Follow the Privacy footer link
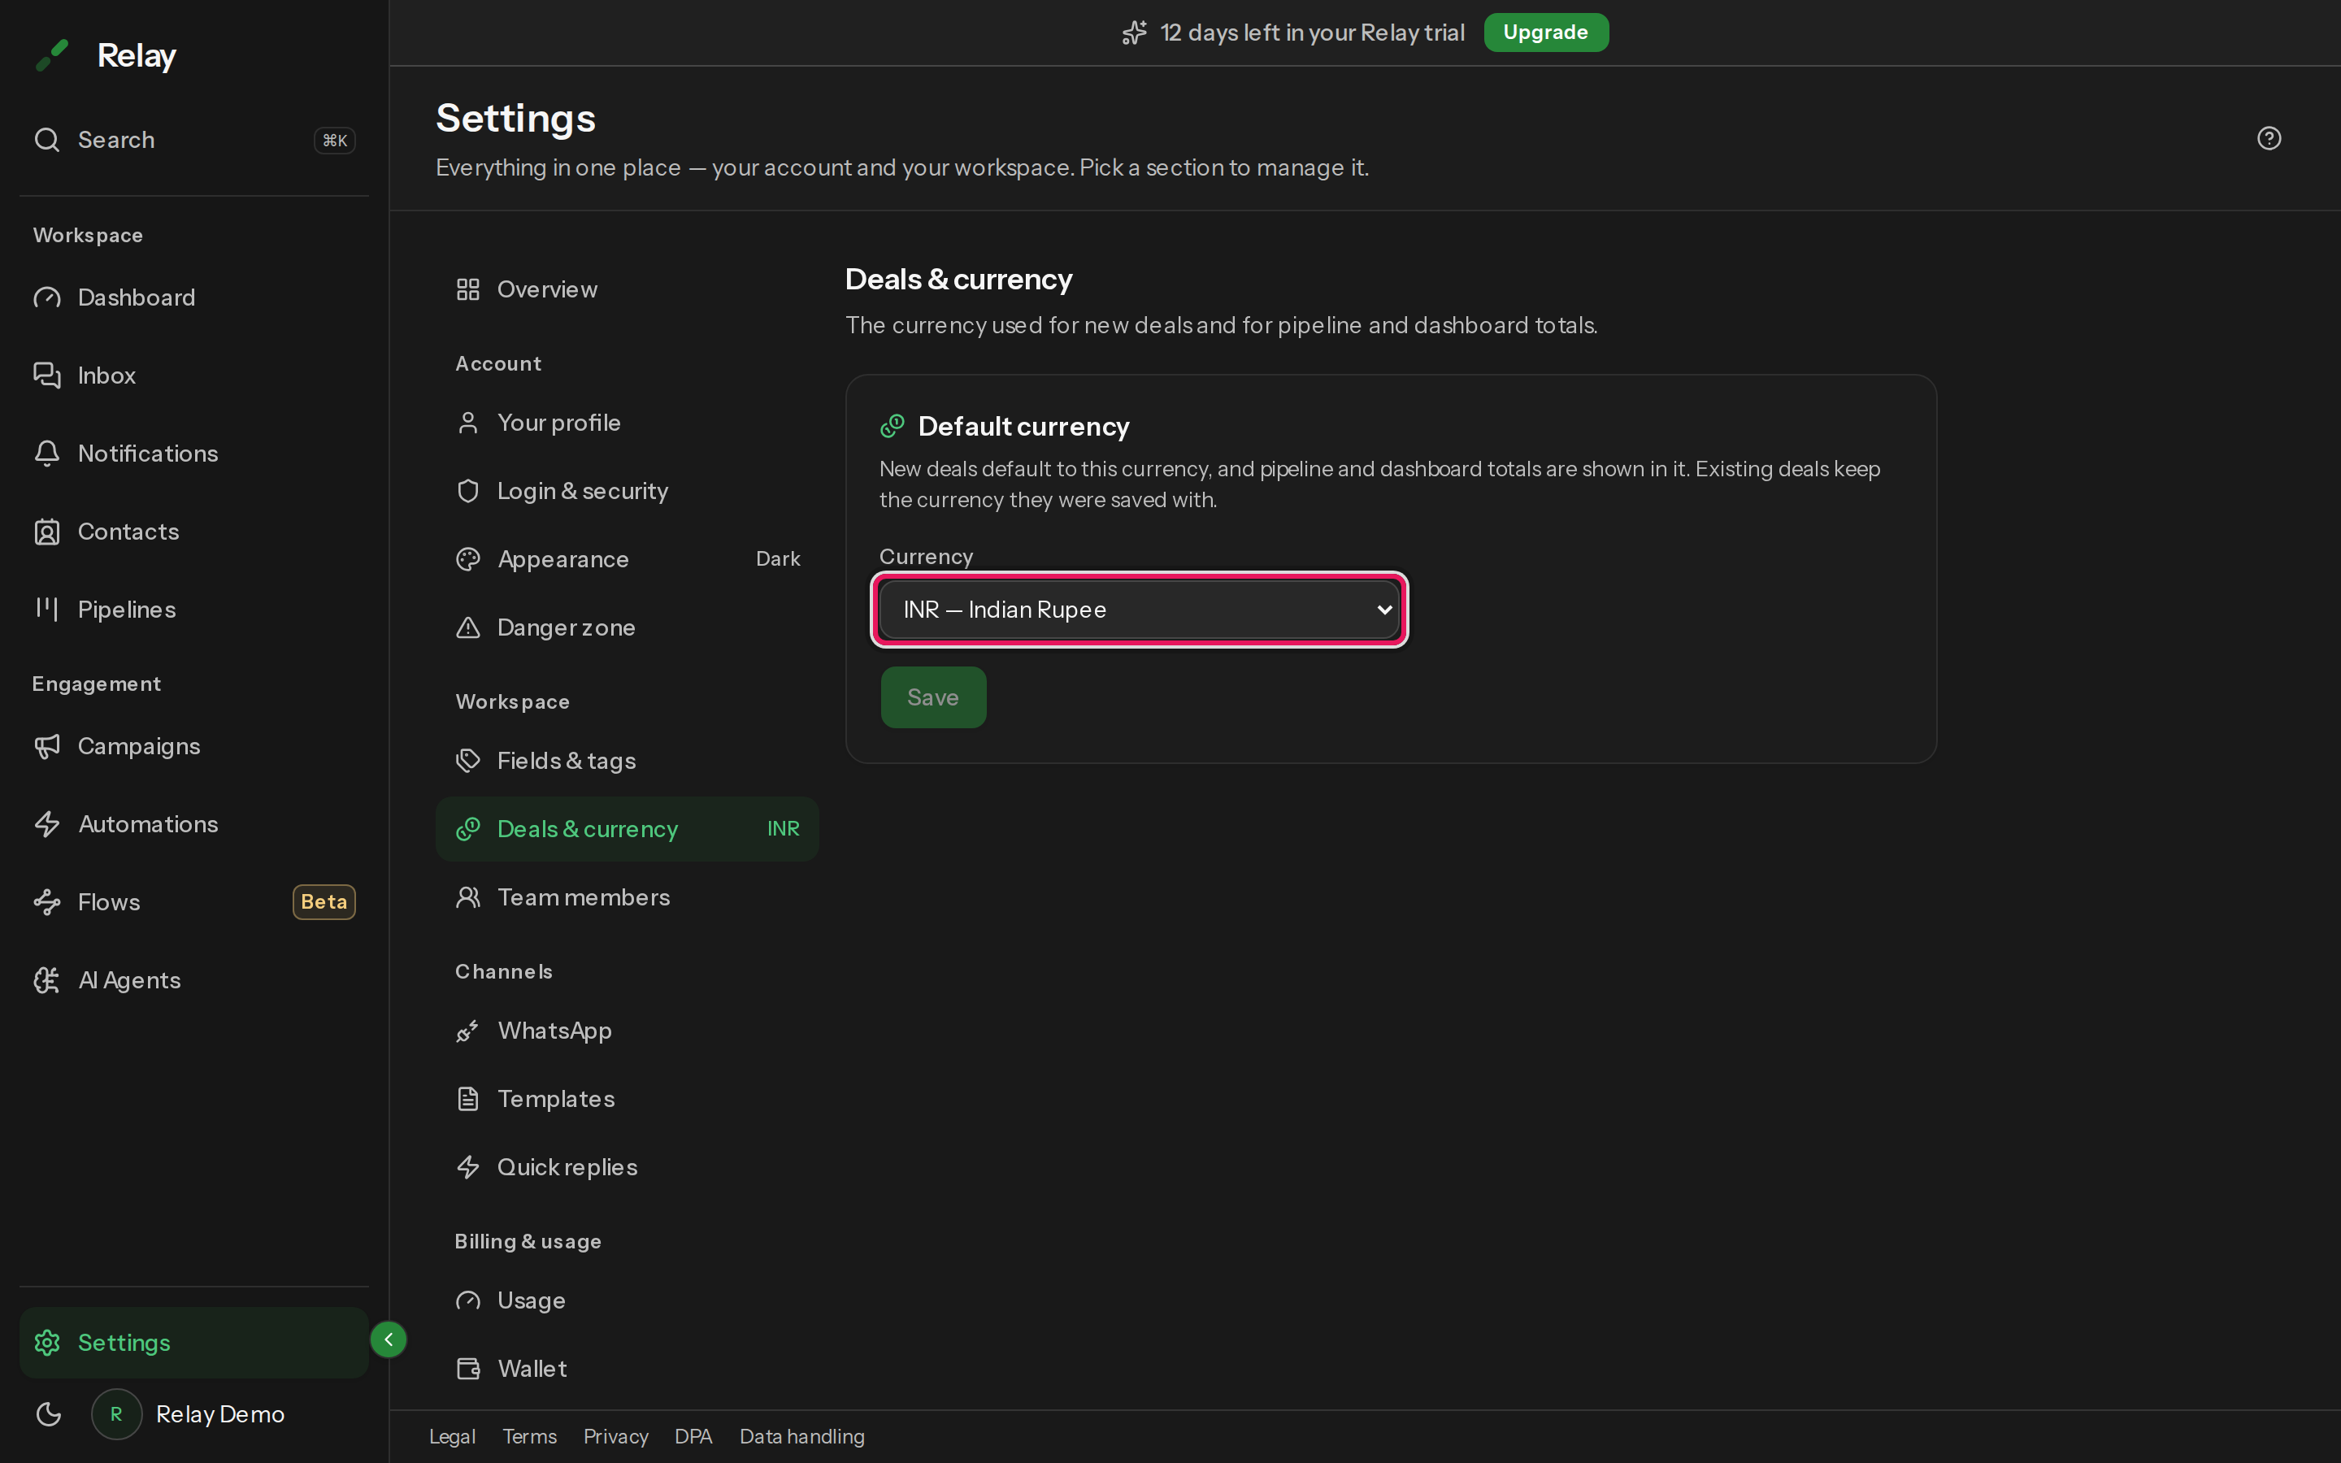The width and height of the screenshot is (2341, 1463). point(615,1436)
